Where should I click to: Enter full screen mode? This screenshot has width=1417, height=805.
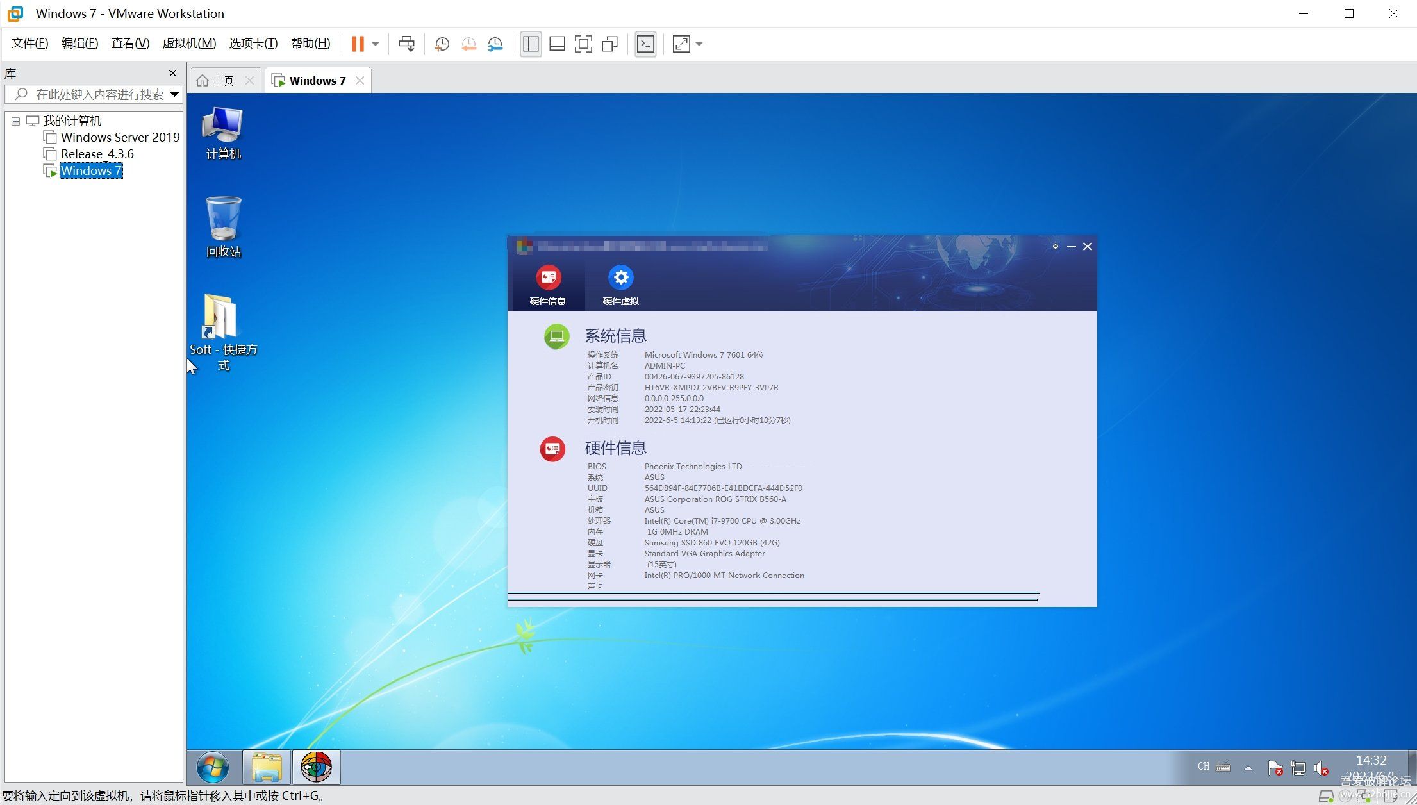(583, 44)
